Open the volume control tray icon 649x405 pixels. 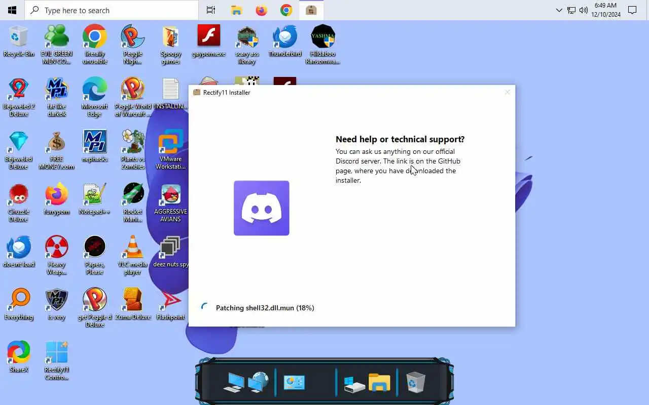tap(584, 10)
